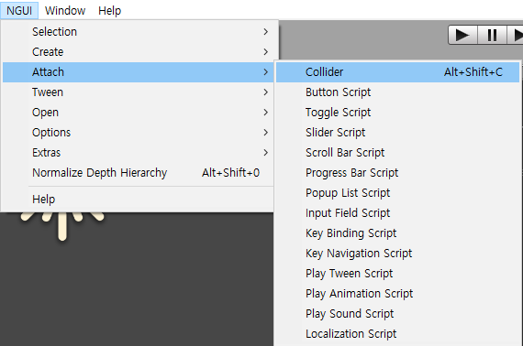Image resolution: width=523 pixels, height=346 pixels.
Task: Click the Pause button in the toolbar
Action: click(x=493, y=35)
